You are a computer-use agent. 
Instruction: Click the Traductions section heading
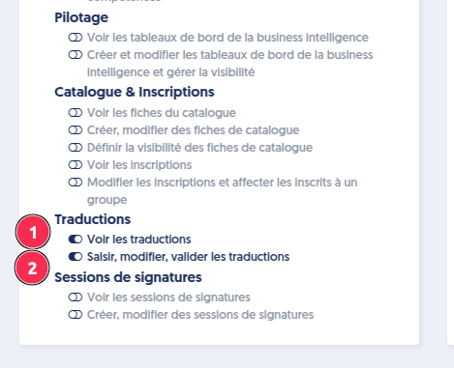tap(93, 219)
